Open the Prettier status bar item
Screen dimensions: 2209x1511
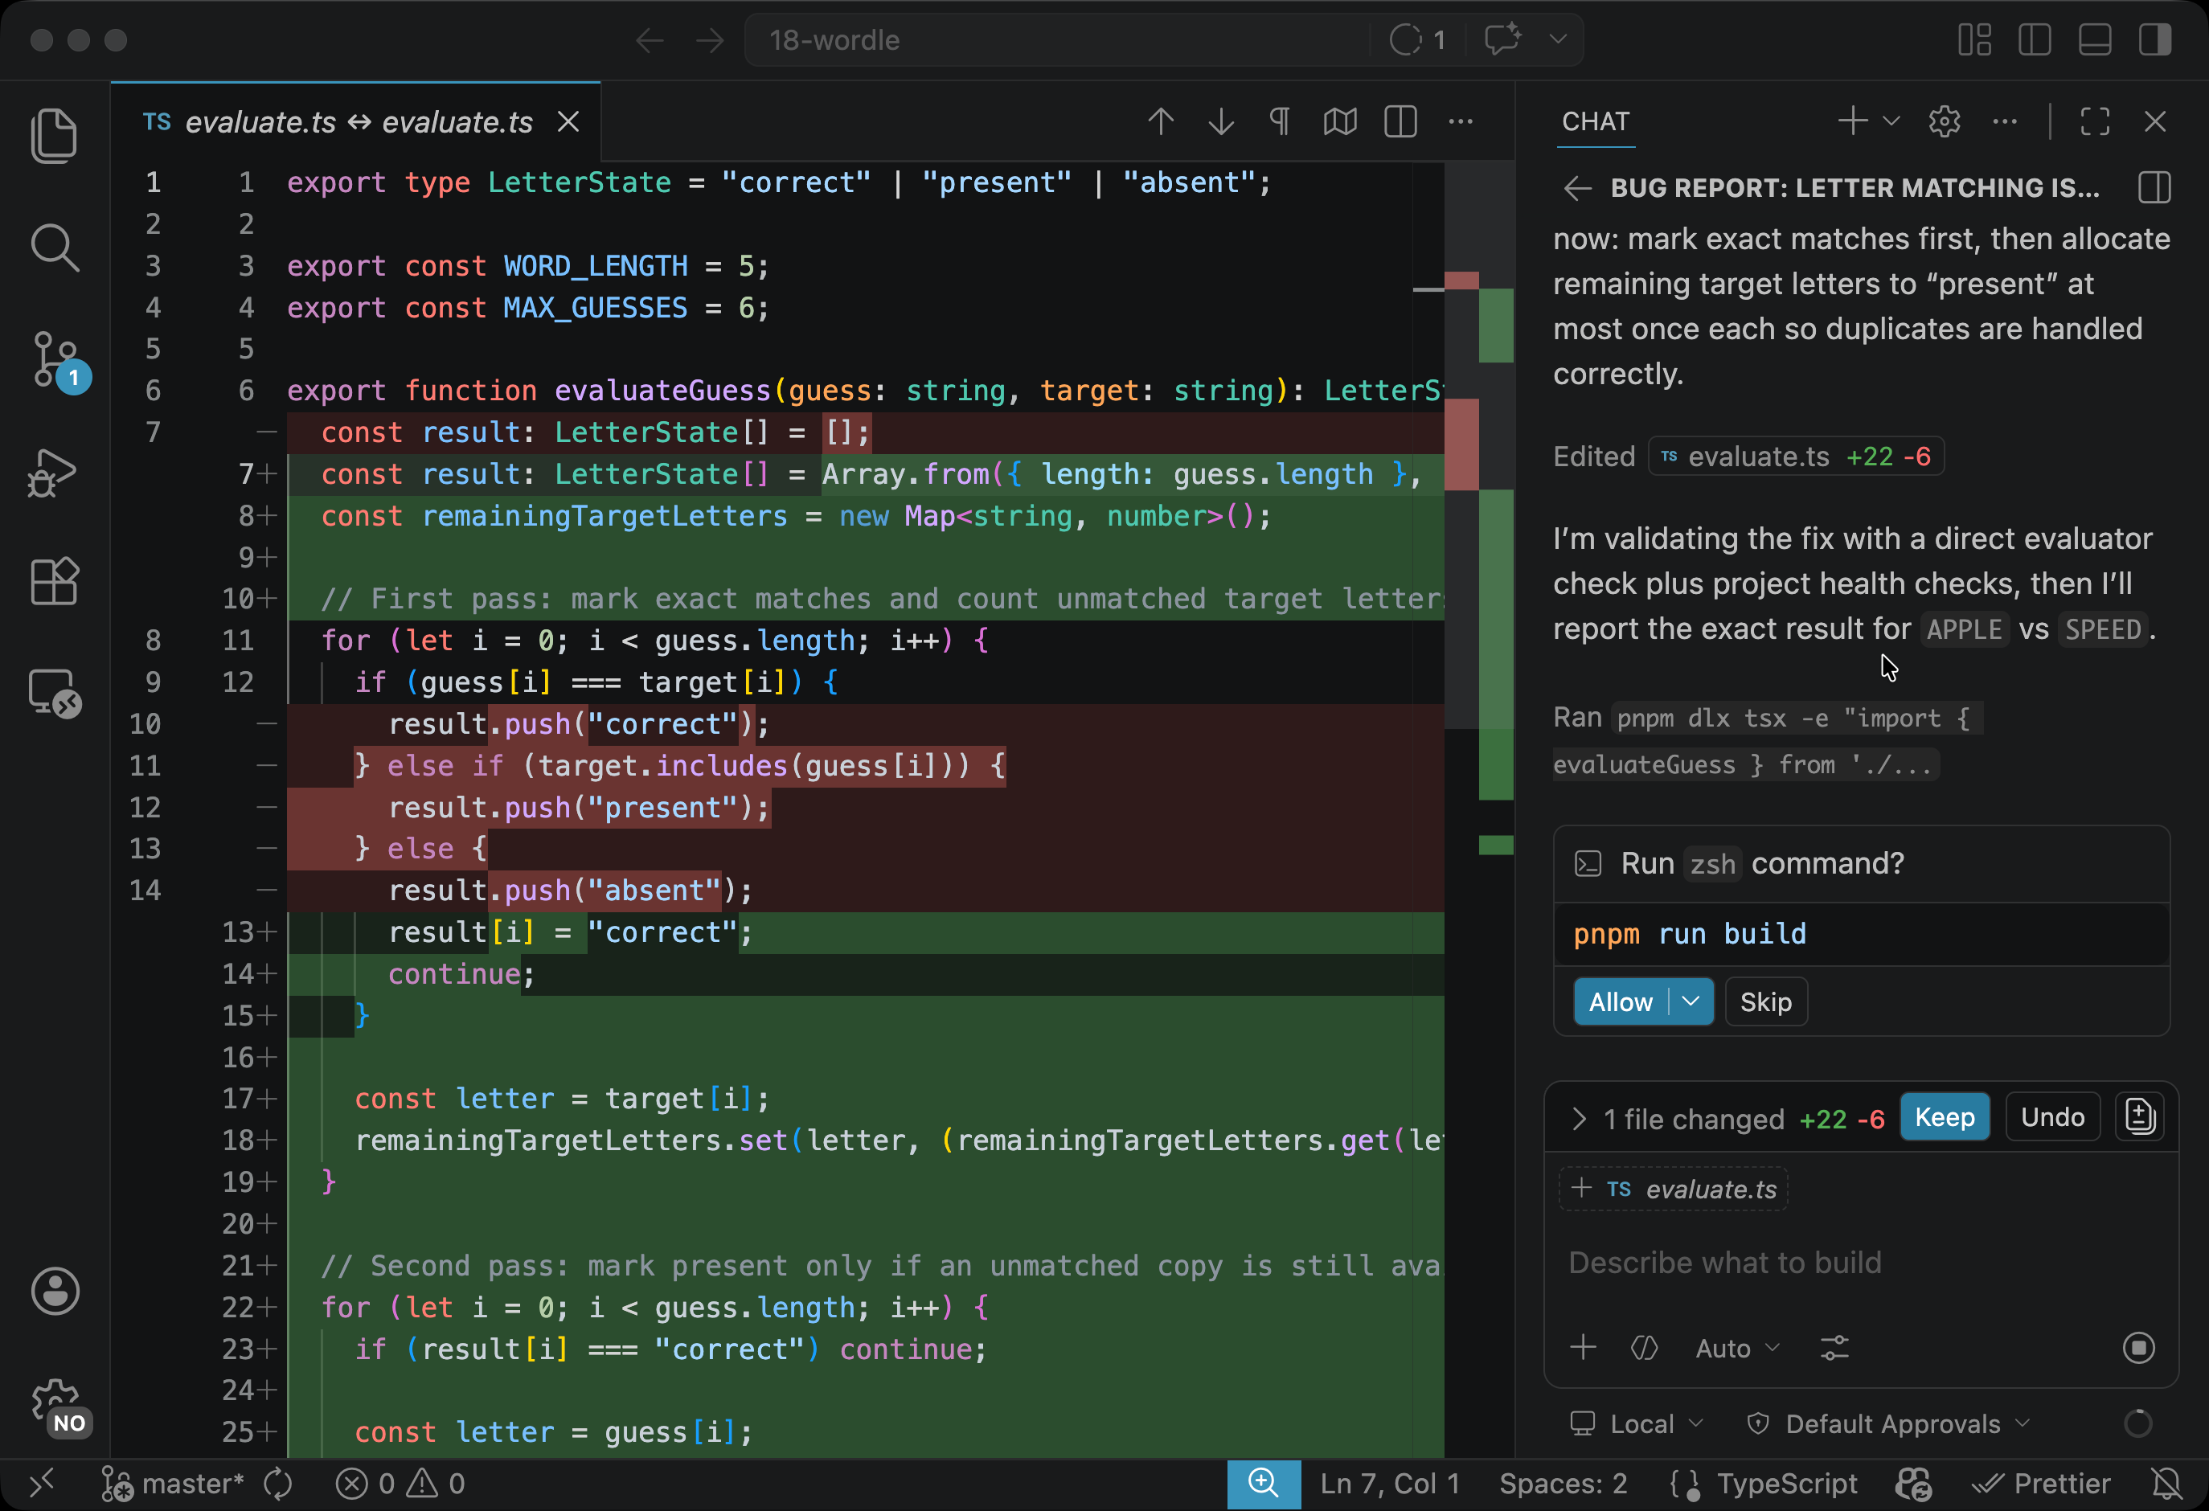tap(2041, 1484)
